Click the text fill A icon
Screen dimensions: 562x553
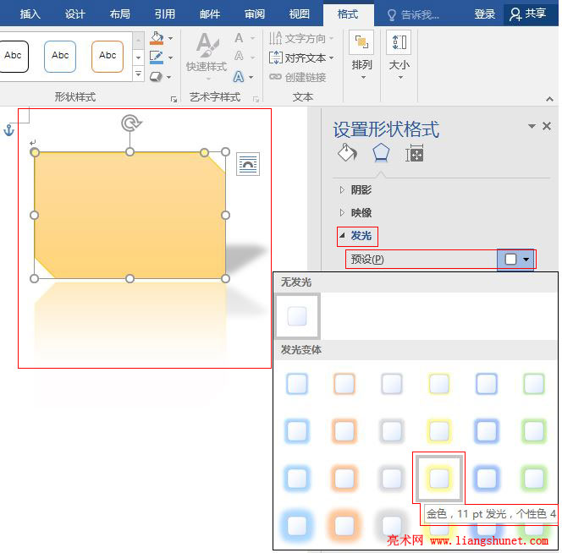point(239,38)
